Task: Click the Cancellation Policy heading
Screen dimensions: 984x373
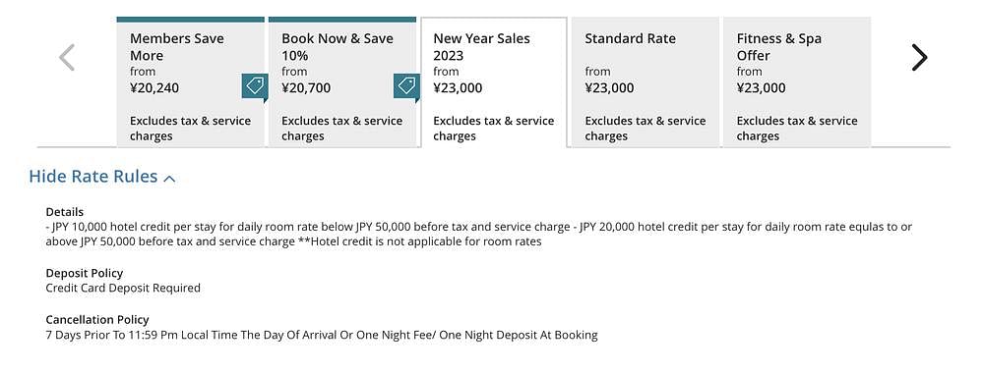Action: coord(97,320)
